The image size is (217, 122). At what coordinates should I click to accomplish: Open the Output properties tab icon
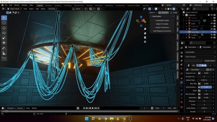click(182, 57)
